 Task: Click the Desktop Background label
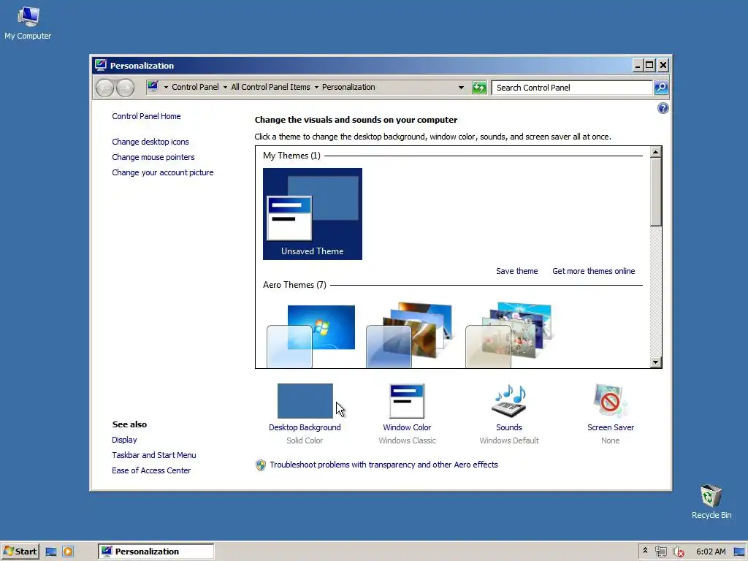click(x=305, y=427)
